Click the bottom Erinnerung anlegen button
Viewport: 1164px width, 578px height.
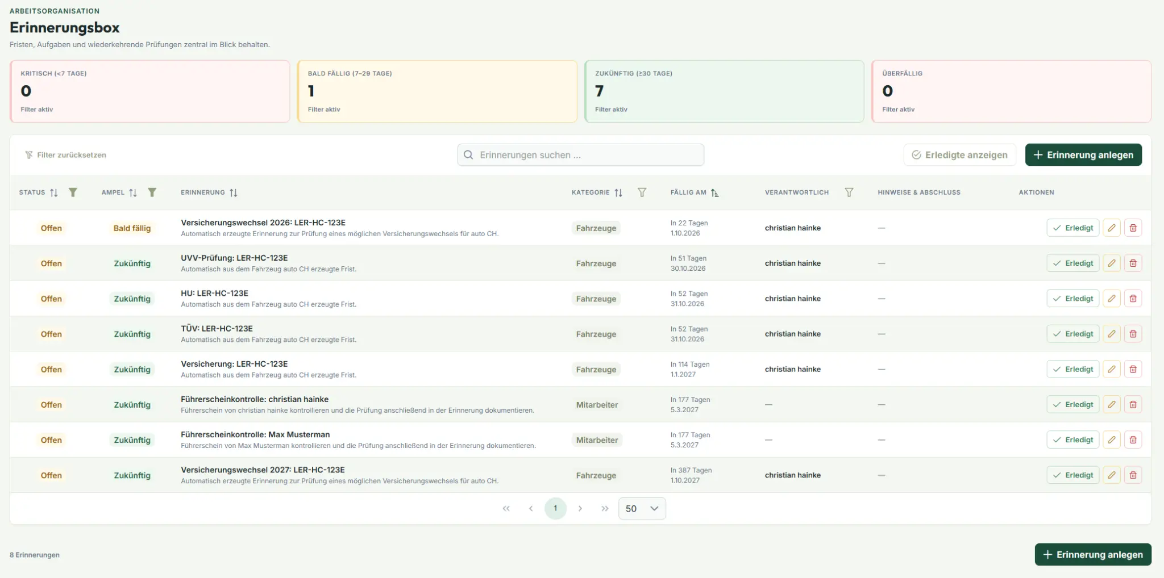pyautogui.click(x=1093, y=555)
